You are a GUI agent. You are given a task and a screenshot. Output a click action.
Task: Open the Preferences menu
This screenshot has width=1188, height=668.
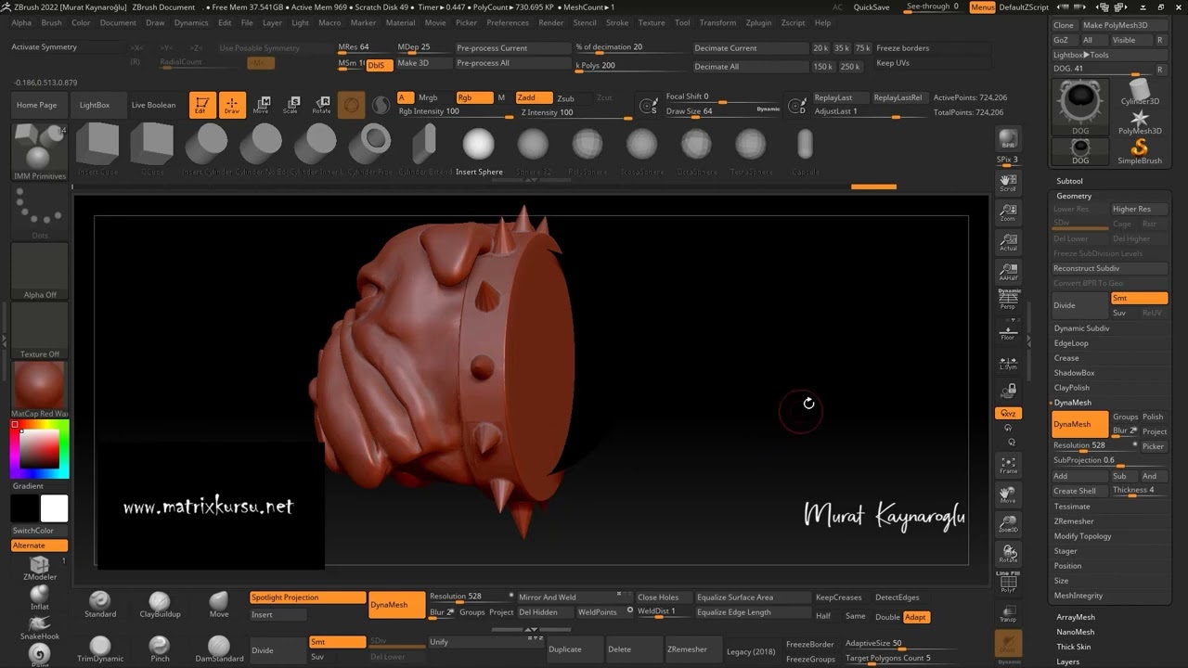click(508, 22)
